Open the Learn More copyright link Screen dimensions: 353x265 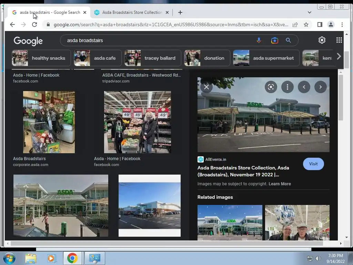tap(280, 184)
